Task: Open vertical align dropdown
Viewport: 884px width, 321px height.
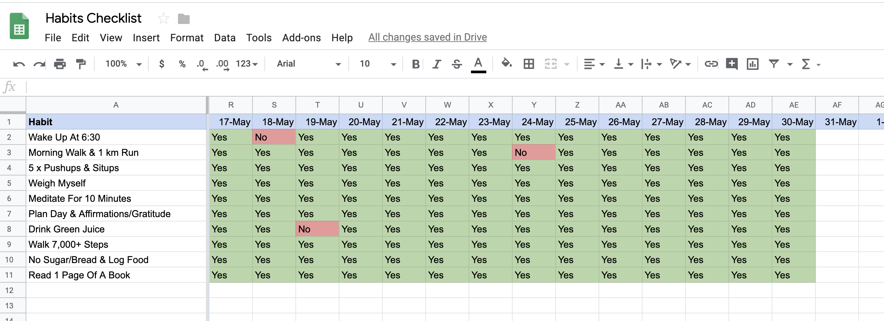Action: [623, 64]
